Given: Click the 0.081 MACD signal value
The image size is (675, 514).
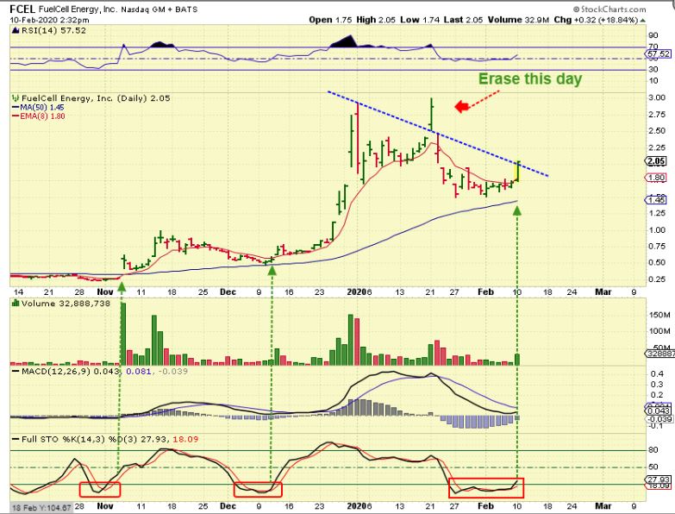Looking at the screenshot, I should coord(139,371).
